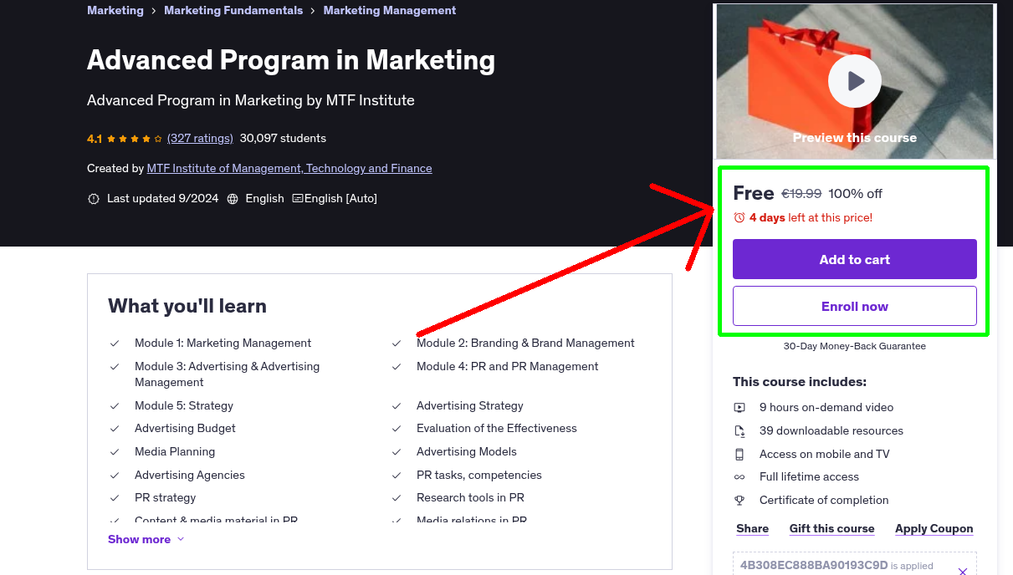Click the checkmark beside Advertising Strategy
Screen dimensions: 1013x575
(397, 406)
